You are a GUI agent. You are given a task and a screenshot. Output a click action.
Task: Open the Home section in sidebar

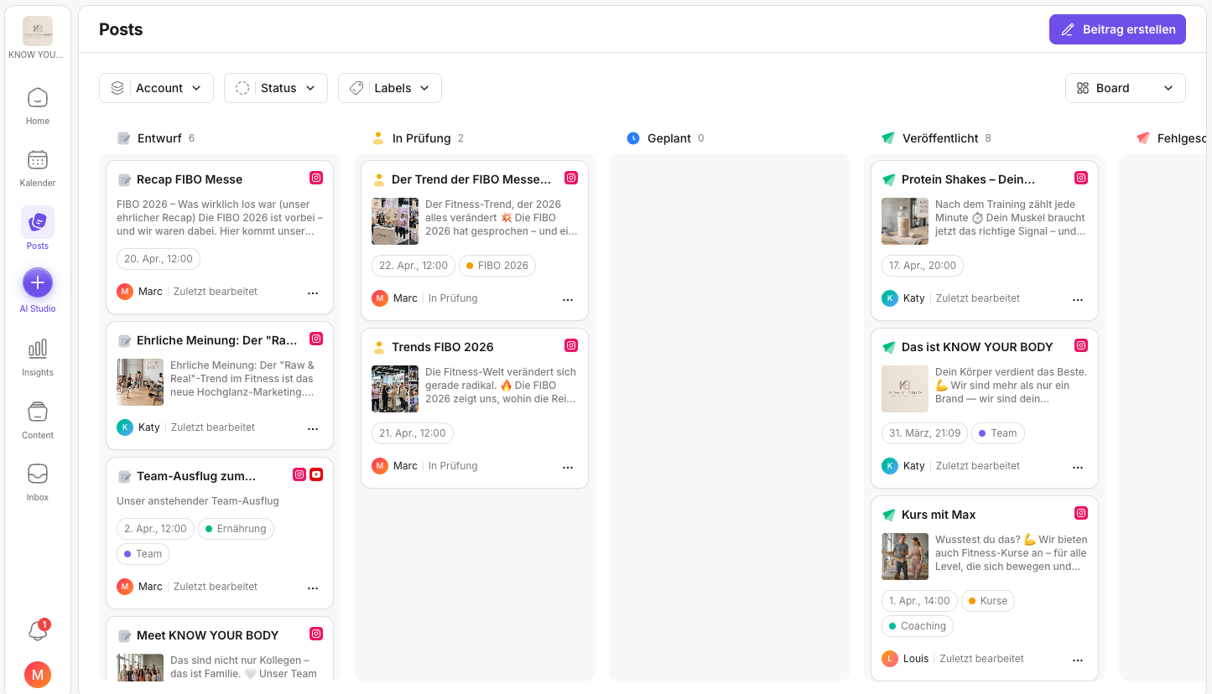[37, 106]
